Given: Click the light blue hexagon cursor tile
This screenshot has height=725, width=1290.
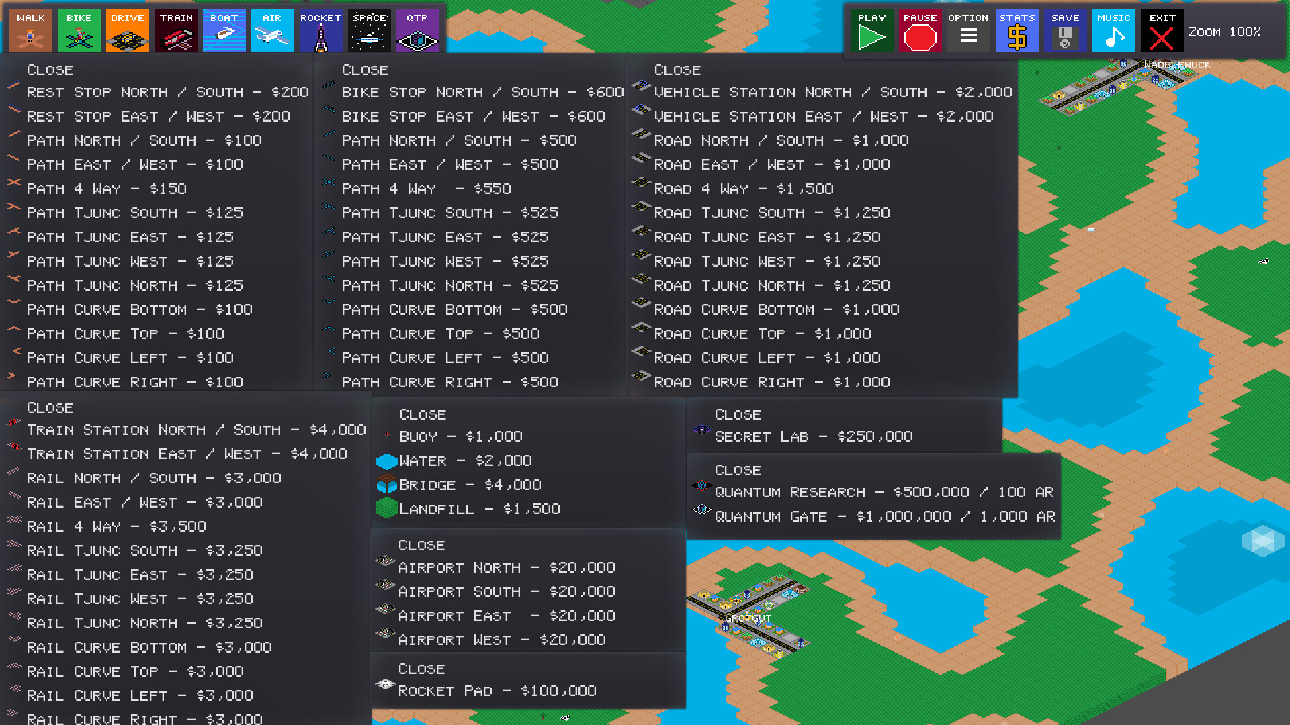Looking at the screenshot, I should point(1263,540).
